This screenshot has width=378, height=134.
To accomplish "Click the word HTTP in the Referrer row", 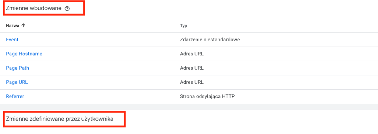I will (229, 96).
